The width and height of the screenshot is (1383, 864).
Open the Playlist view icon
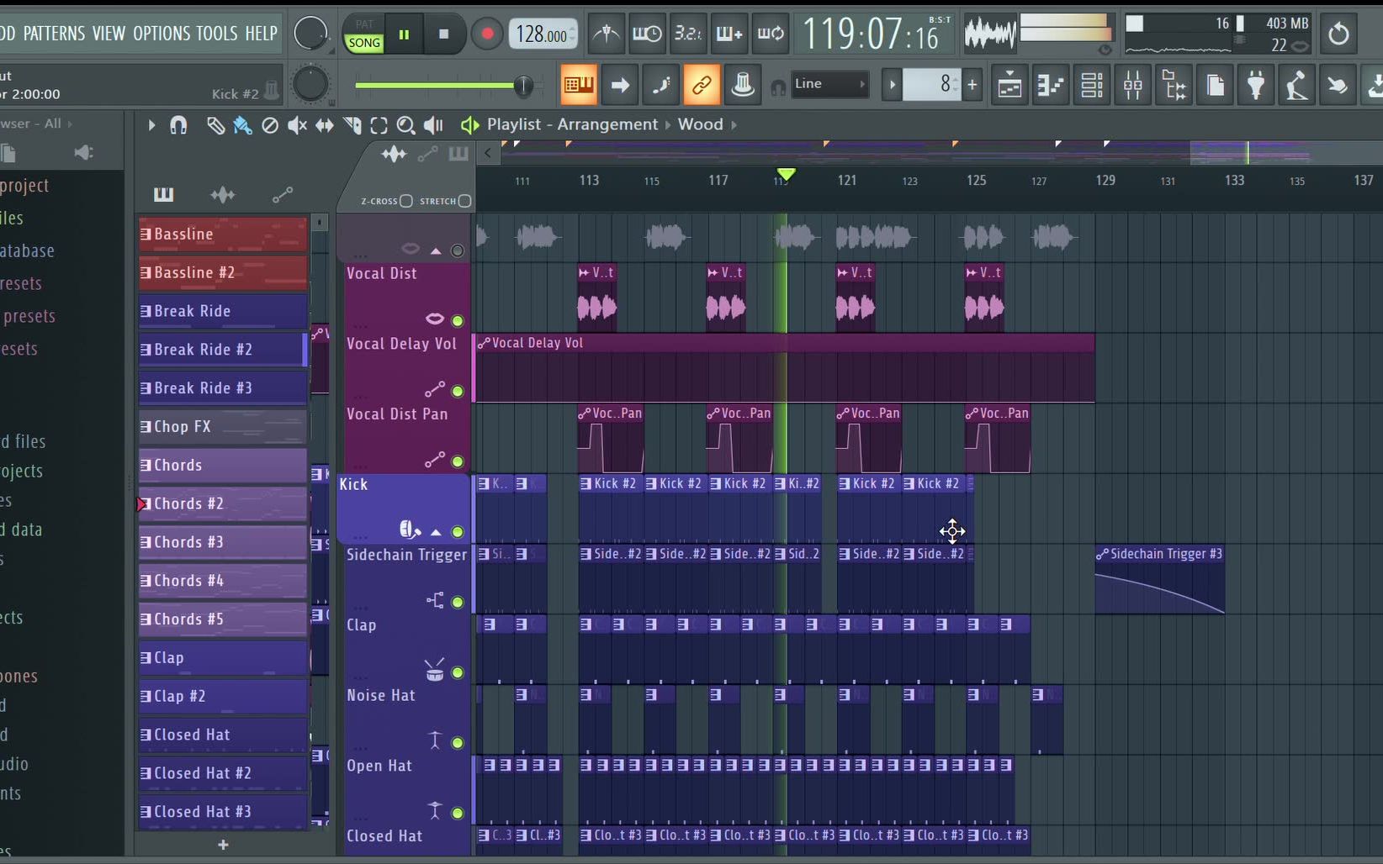tap(1009, 85)
